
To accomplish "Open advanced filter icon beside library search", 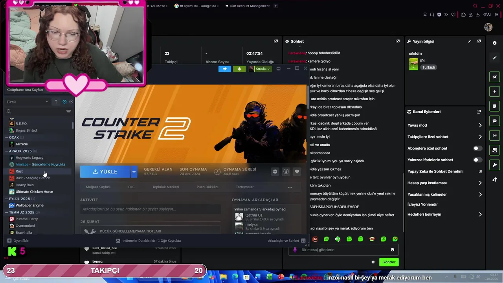I will coord(68,112).
